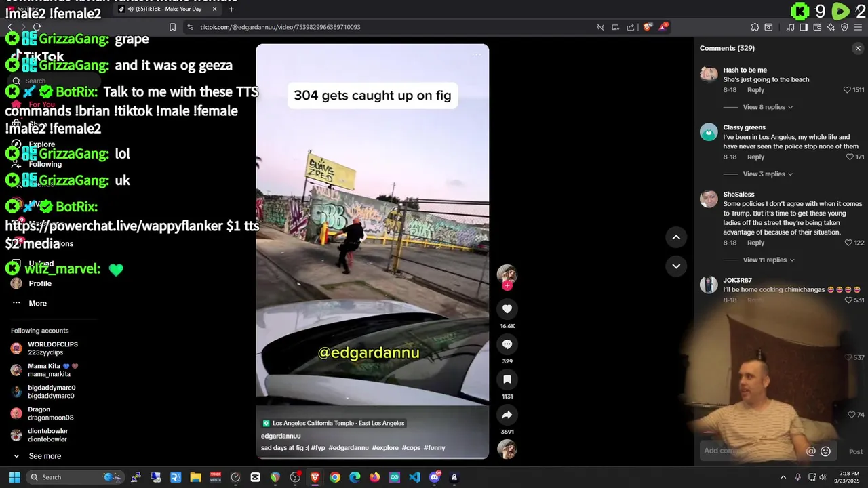Open bigdaddymarc0 following account
868x488 pixels.
(43, 392)
